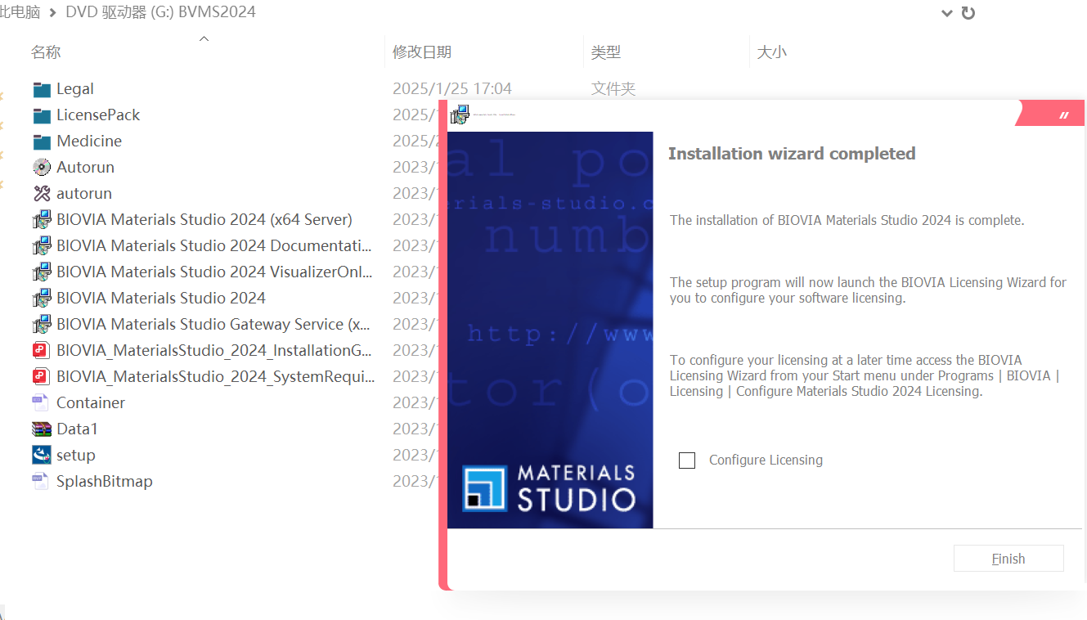Open the address bar dropdown chevron
The image size is (1087, 620).
click(x=947, y=13)
